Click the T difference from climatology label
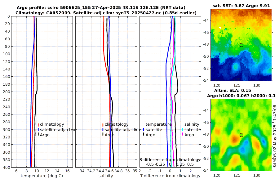The height and width of the screenshot is (180, 279). pyautogui.click(x=170, y=176)
